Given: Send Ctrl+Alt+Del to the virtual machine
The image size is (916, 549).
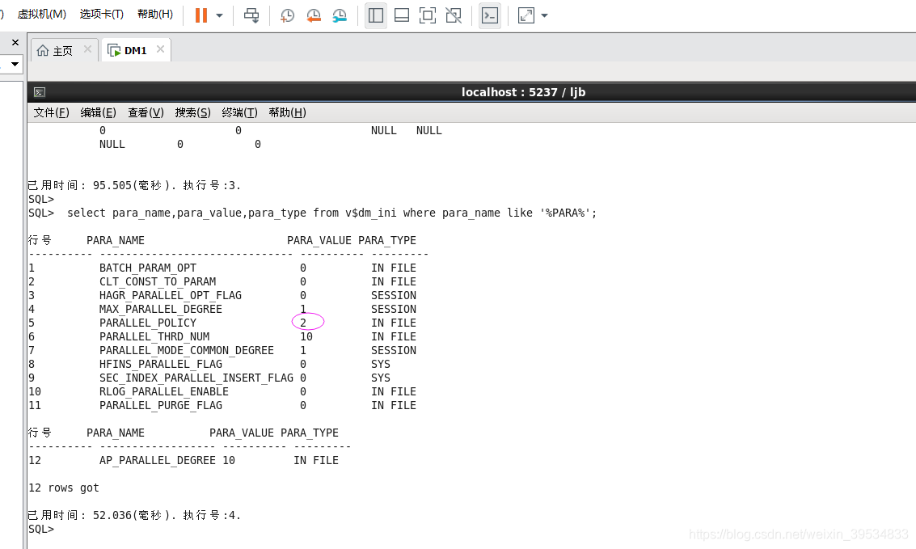Looking at the screenshot, I should coord(251,15).
